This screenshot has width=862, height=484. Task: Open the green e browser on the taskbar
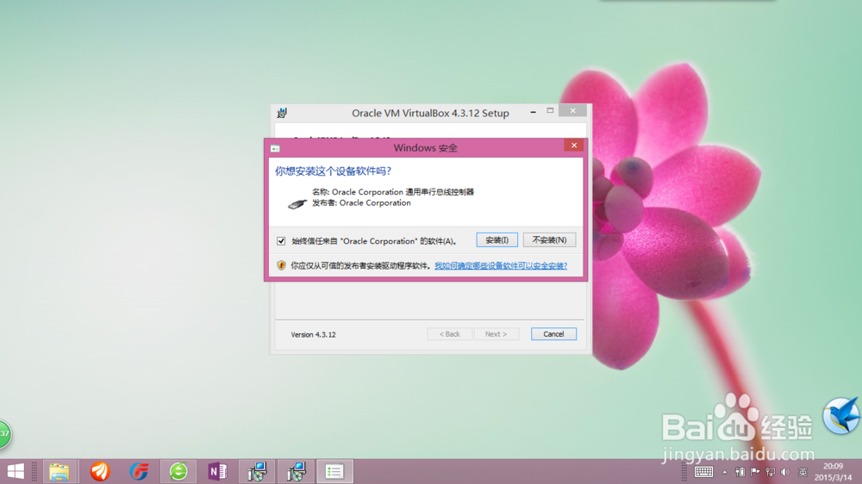click(x=178, y=471)
